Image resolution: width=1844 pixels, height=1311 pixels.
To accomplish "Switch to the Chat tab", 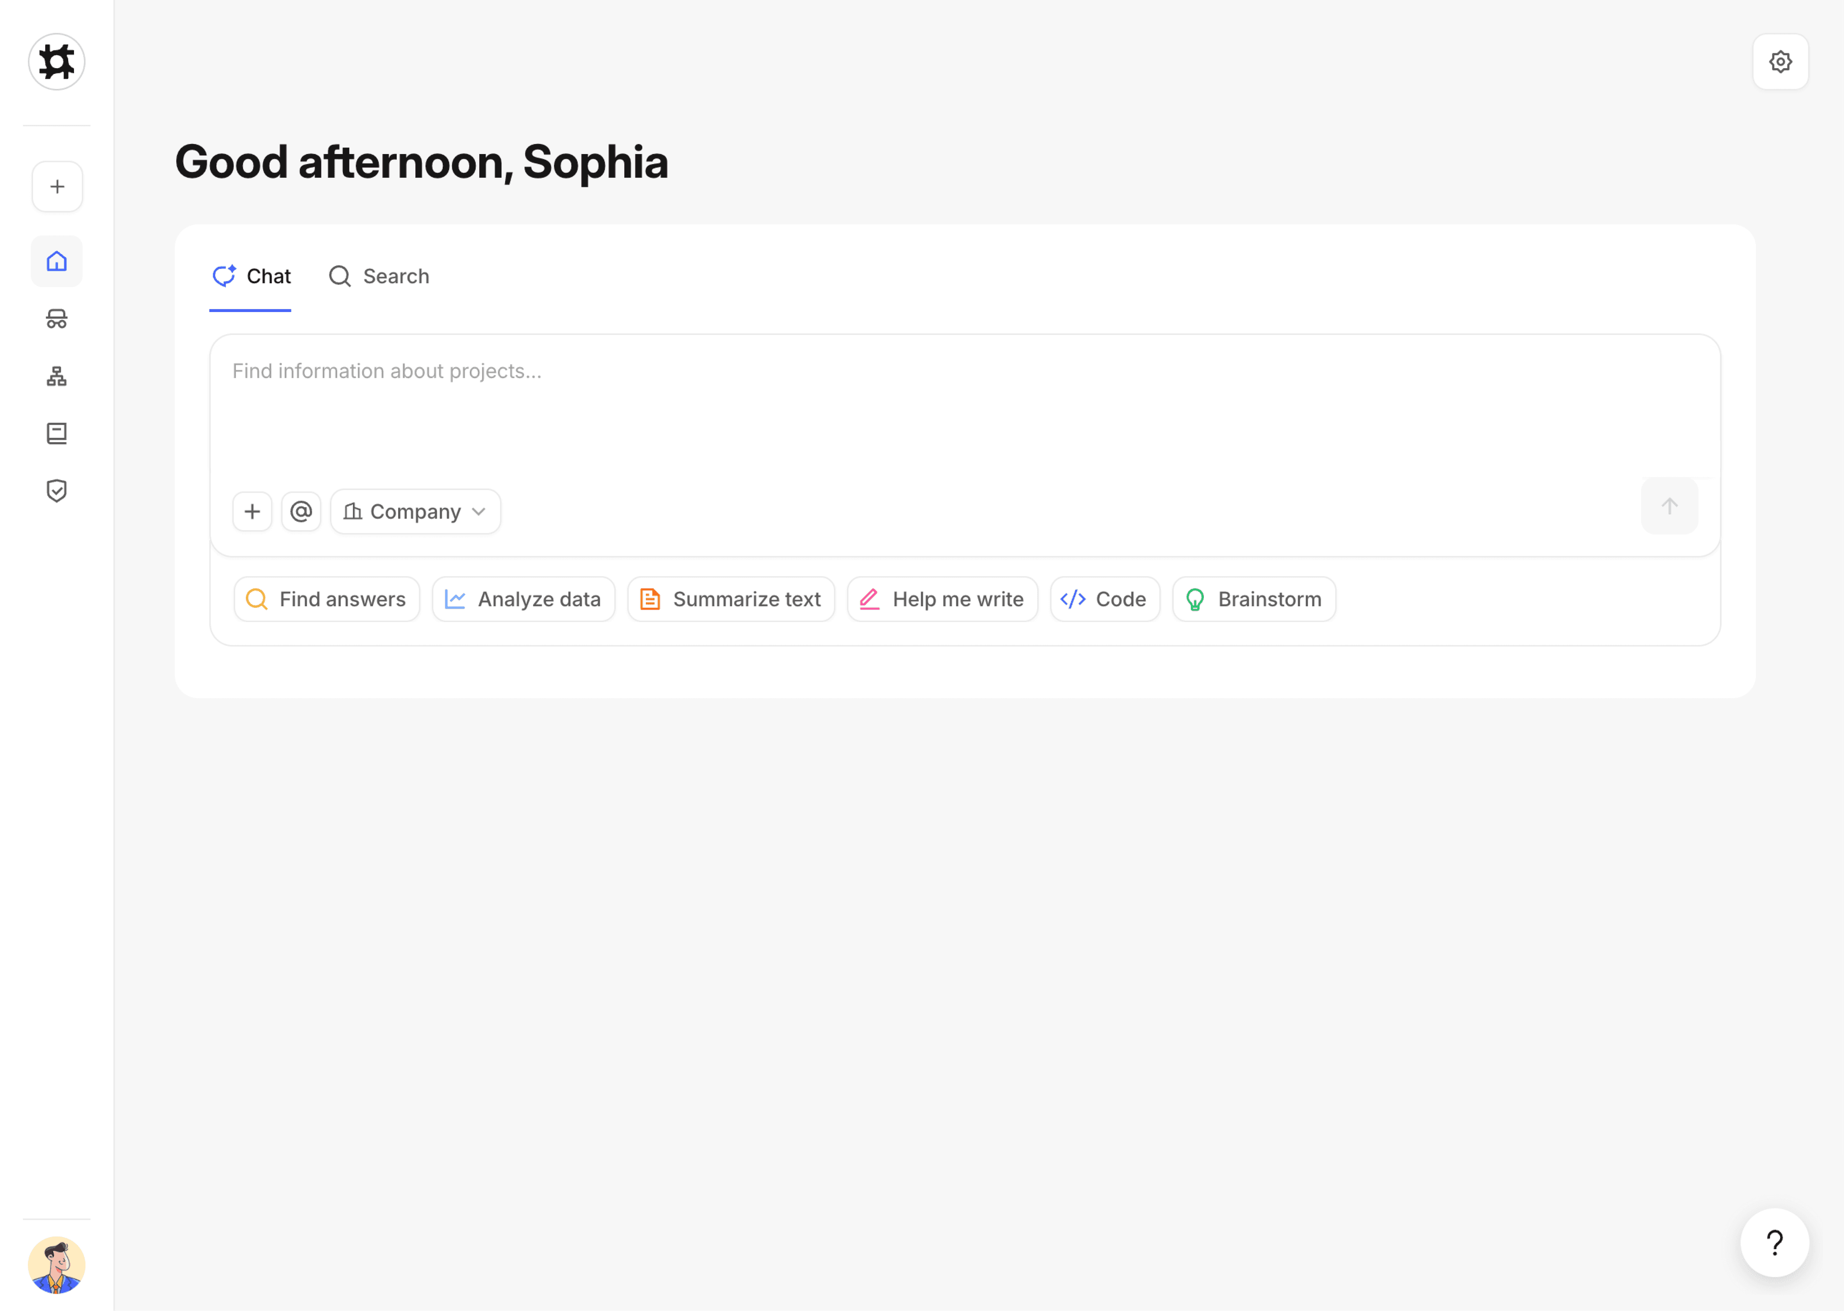I will [x=250, y=276].
